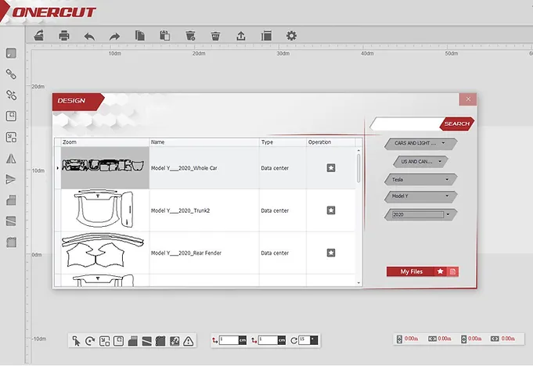This screenshot has width=533, height=366.
Task: Click the Zoom column header
Action: [105, 142]
